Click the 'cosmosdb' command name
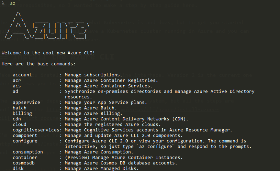Image resolution: width=280 pixels, height=171 pixels. (x=24, y=163)
